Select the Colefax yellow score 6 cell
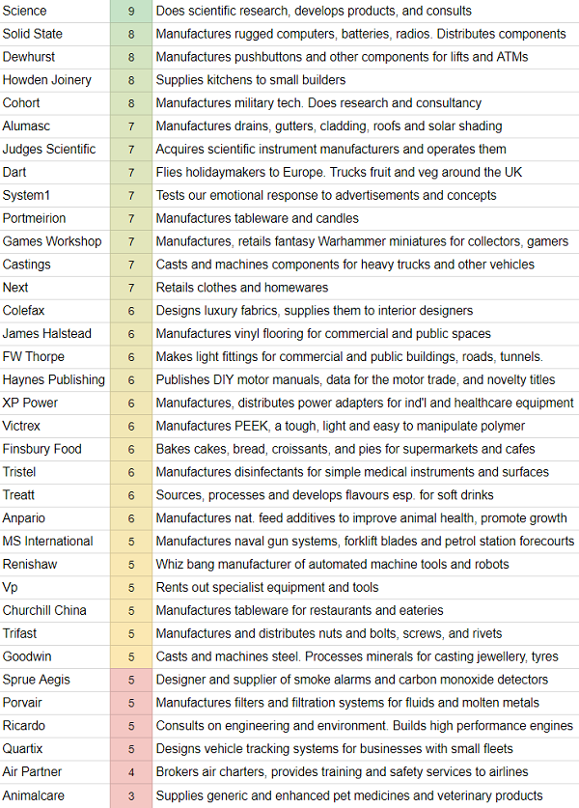This screenshot has width=579, height=808. point(131,311)
